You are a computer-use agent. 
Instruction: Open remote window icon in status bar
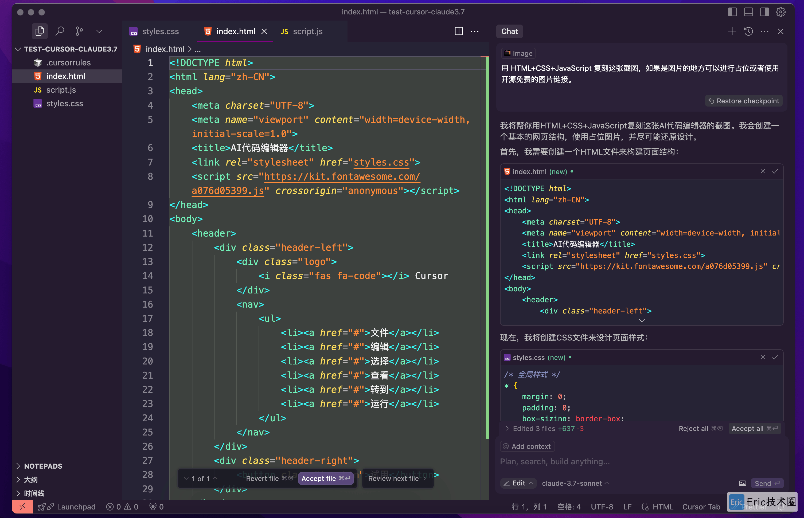(x=22, y=507)
